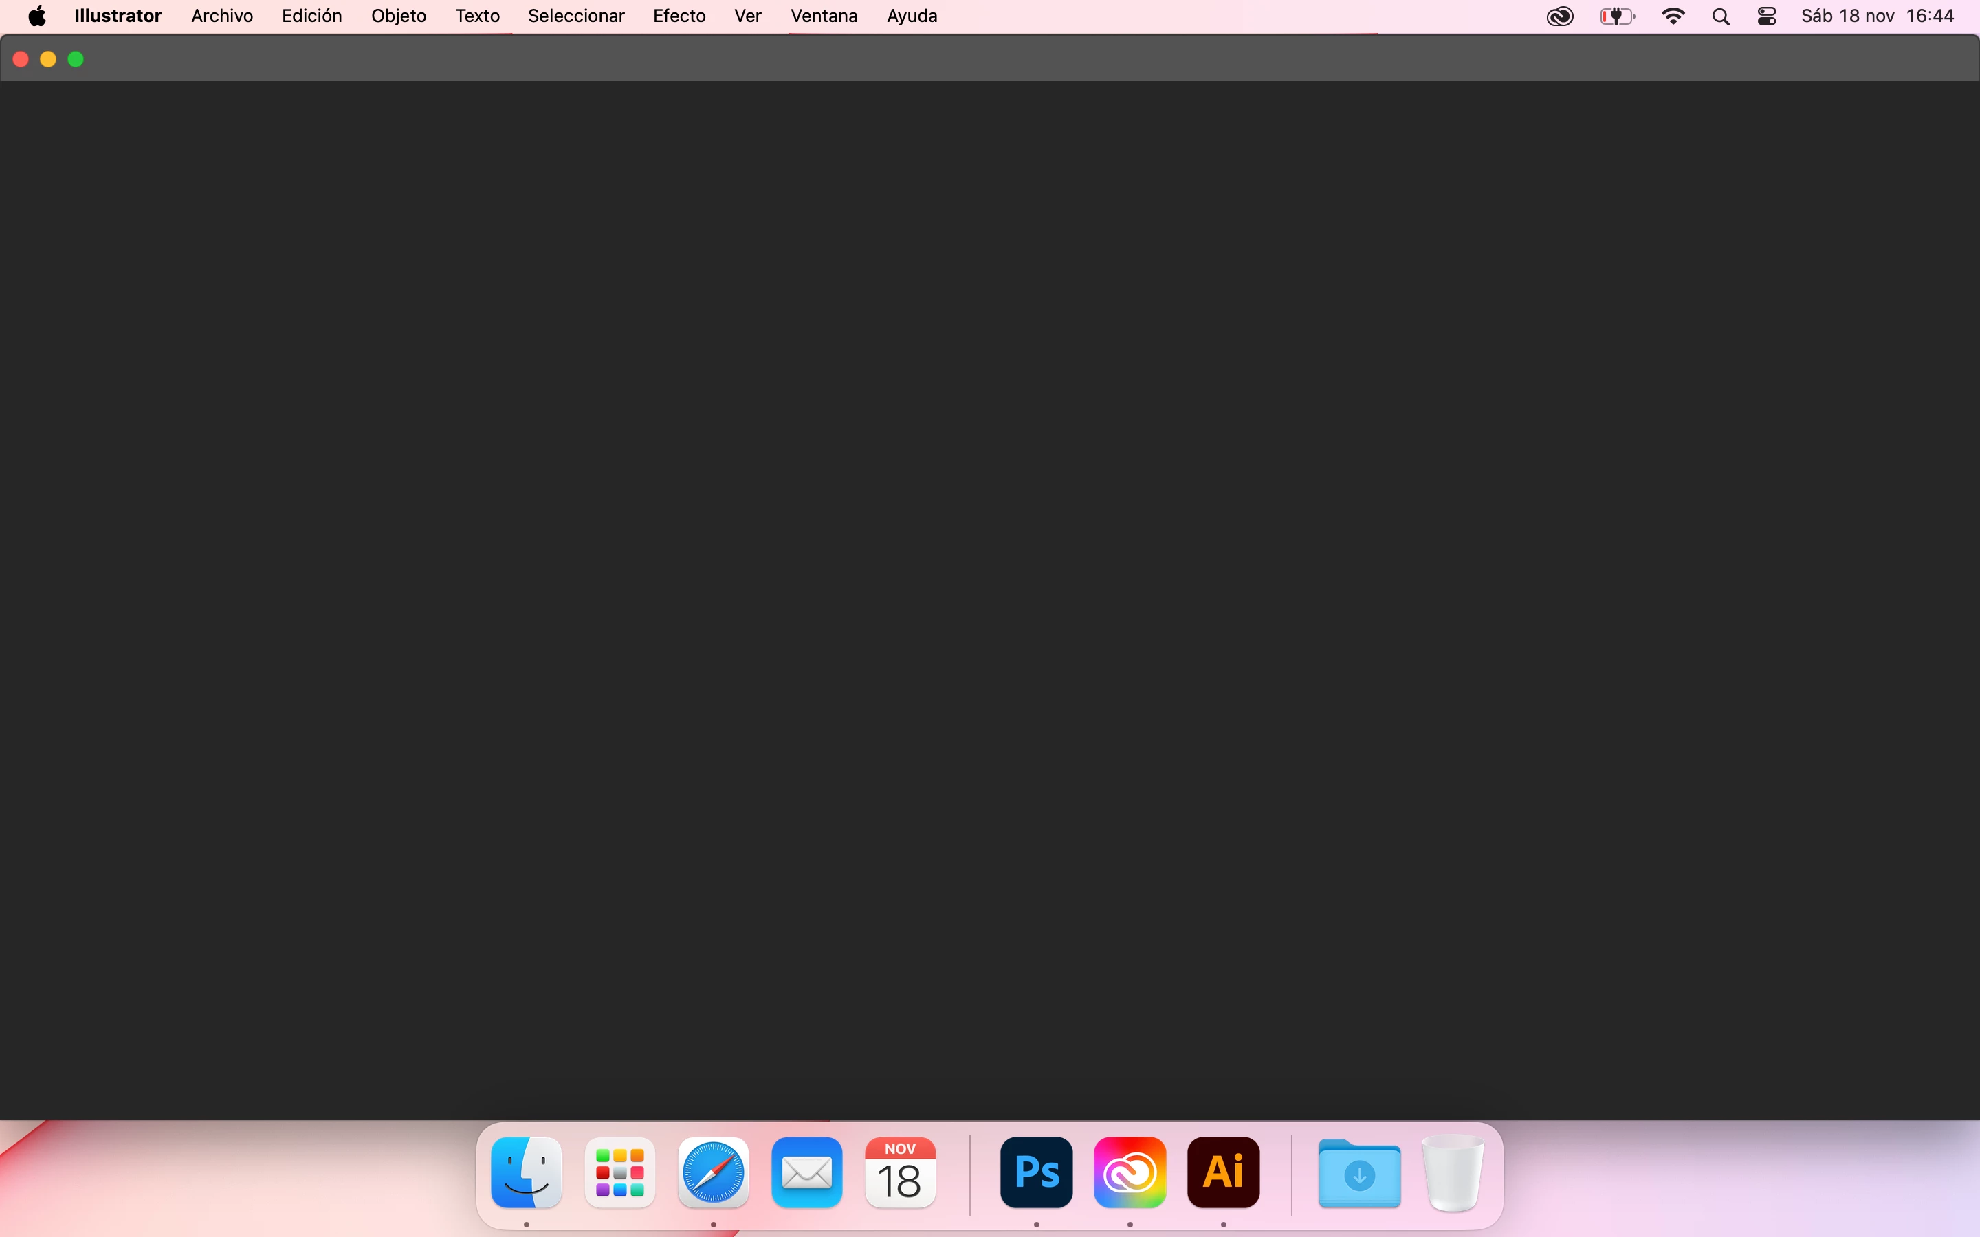This screenshot has height=1237, width=1980.
Task: Click the Adobe Creative Cloud Dock icon
Action: 1129,1172
